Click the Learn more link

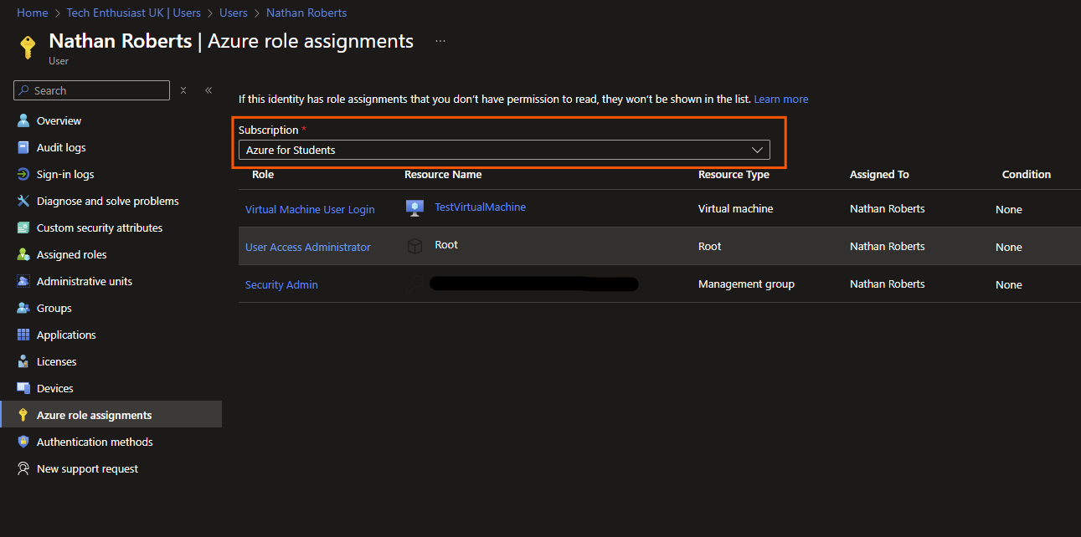click(x=781, y=99)
